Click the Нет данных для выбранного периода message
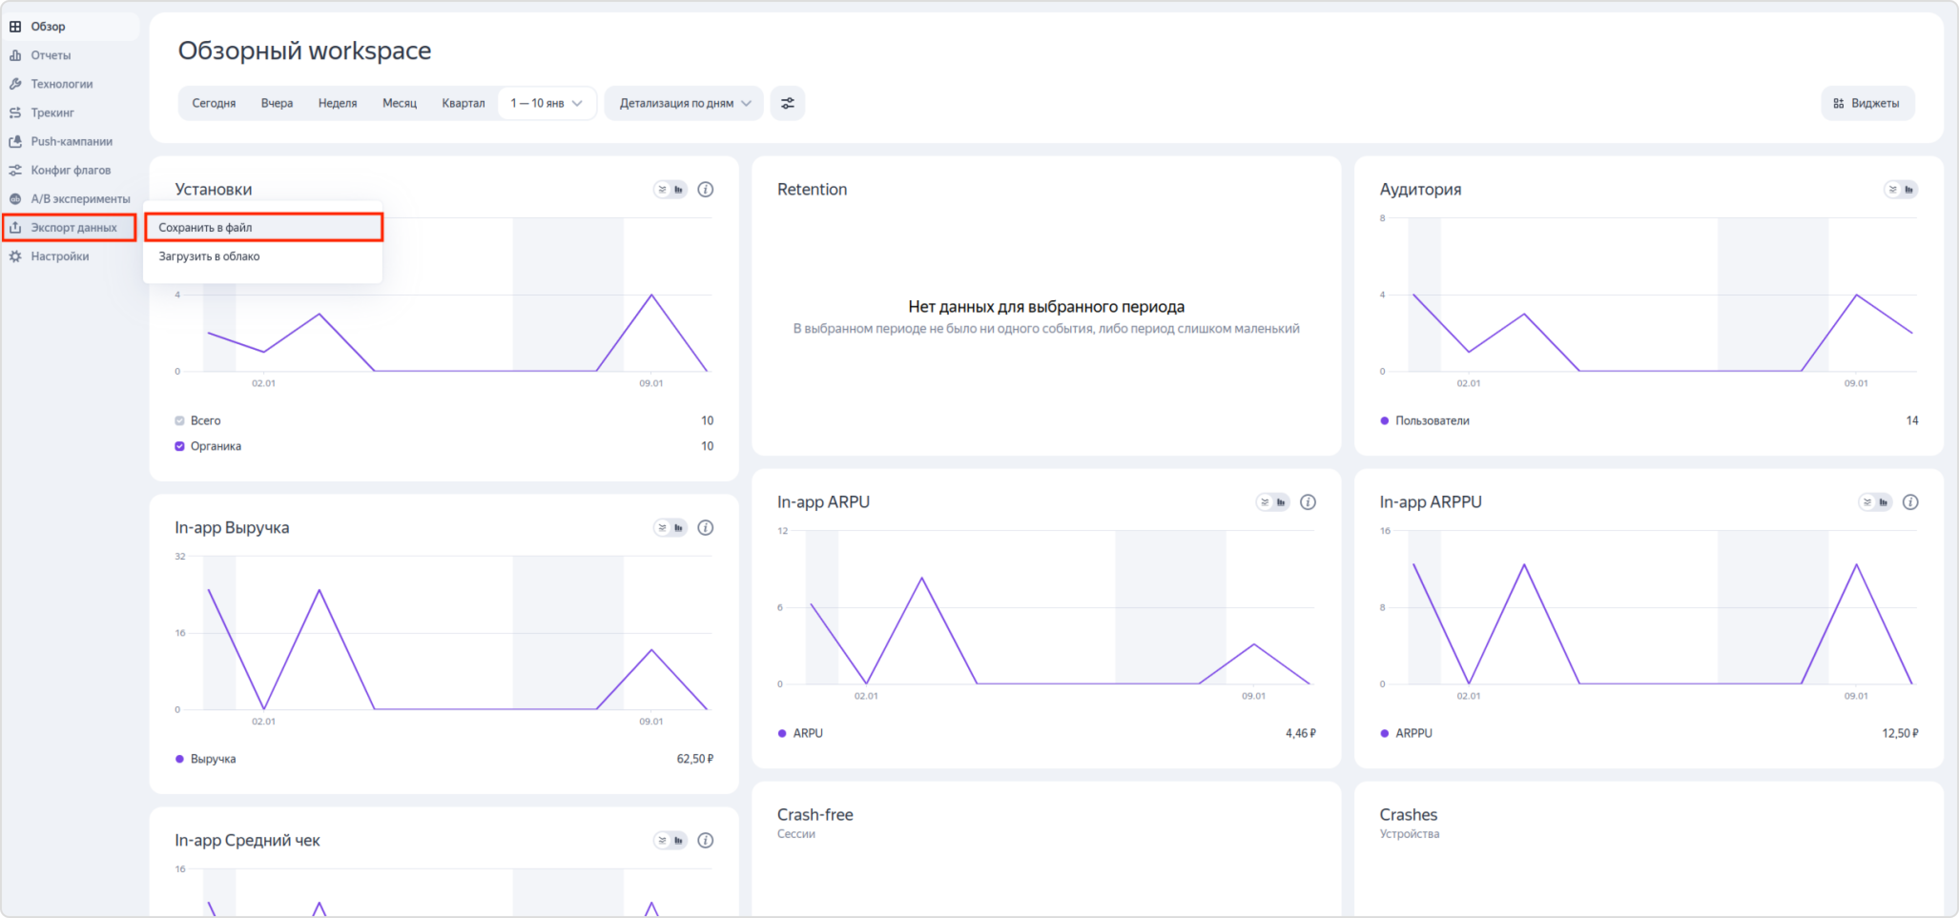This screenshot has height=918, width=1959. (x=1046, y=307)
